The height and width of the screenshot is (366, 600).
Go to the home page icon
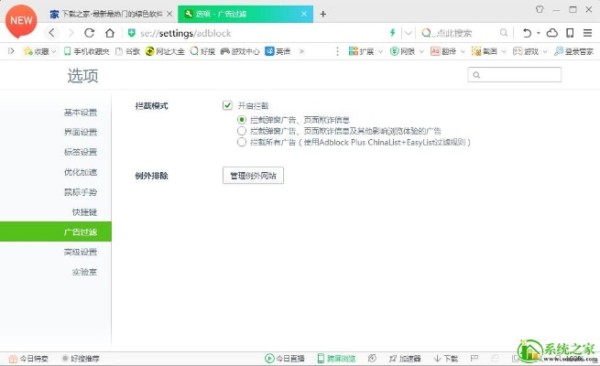pos(110,33)
